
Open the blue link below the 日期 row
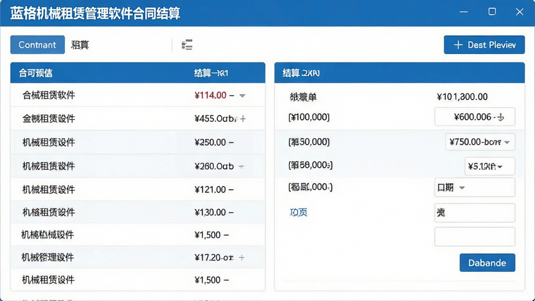[x=298, y=212]
